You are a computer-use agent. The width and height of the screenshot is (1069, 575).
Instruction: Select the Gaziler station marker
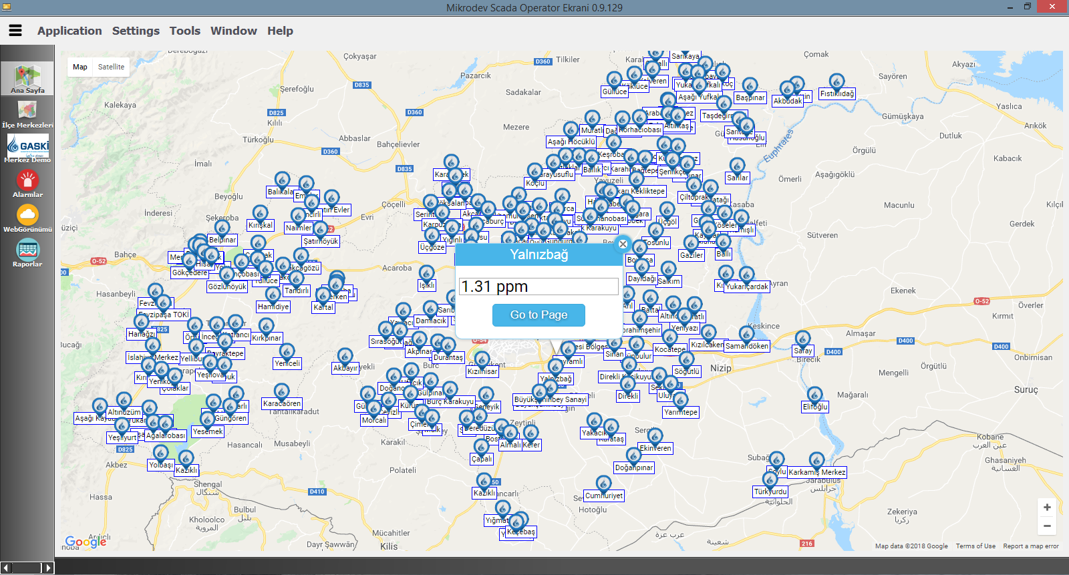[x=691, y=244]
